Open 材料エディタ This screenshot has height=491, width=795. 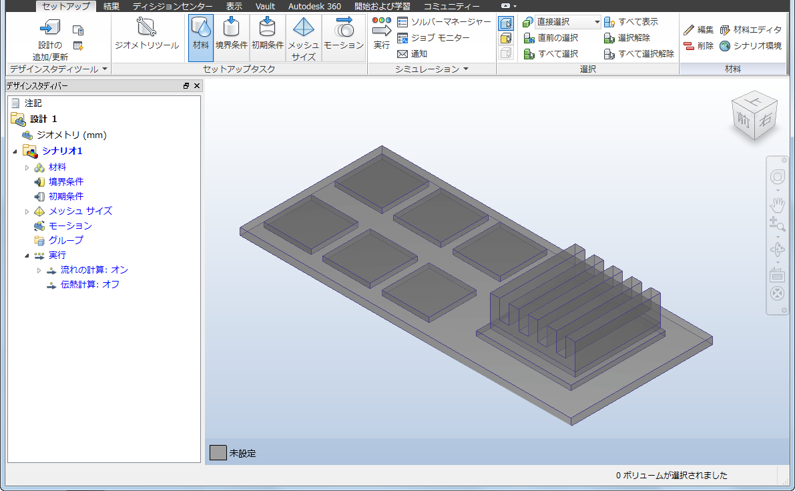(751, 30)
